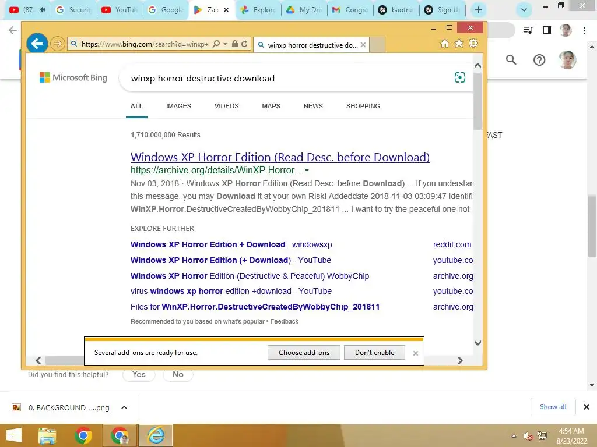Open the IE Tools gear icon
Screen dimensions: 597x447
(x=473, y=43)
